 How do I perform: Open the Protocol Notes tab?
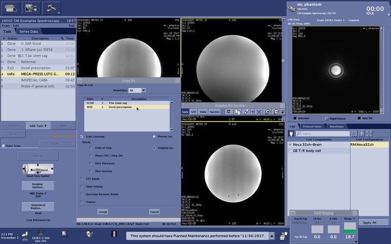(312, 126)
